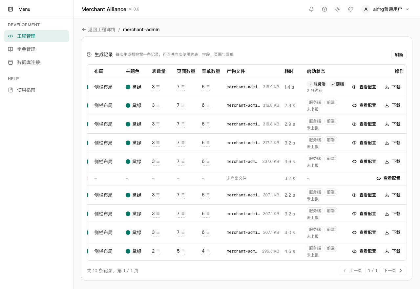Click the 黛绿 color swatch in 1.4 s row

(128, 87)
